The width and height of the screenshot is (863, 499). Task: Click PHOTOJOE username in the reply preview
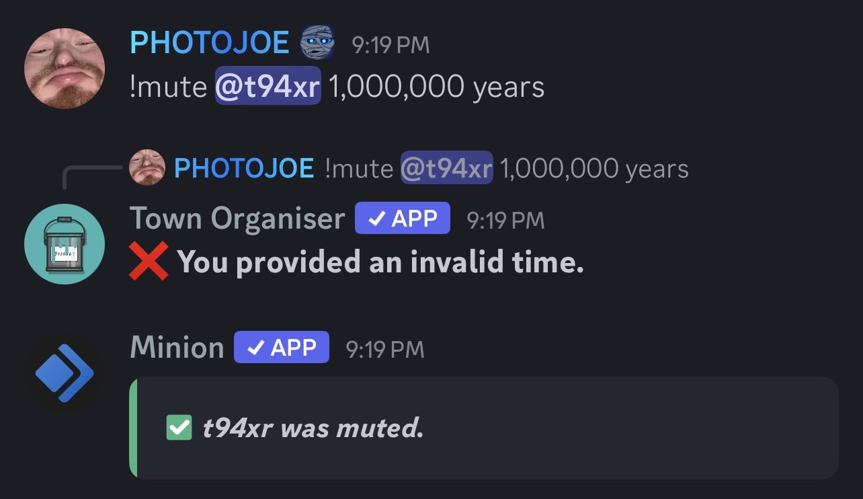click(x=243, y=168)
